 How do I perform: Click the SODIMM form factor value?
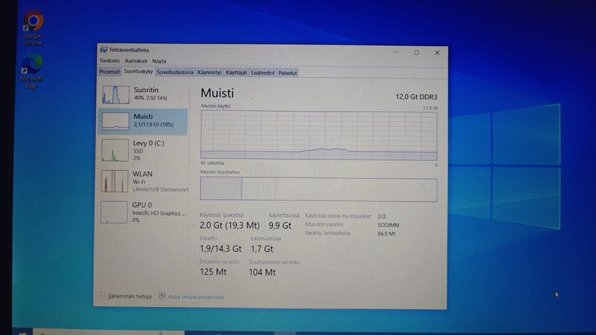coord(388,225)
